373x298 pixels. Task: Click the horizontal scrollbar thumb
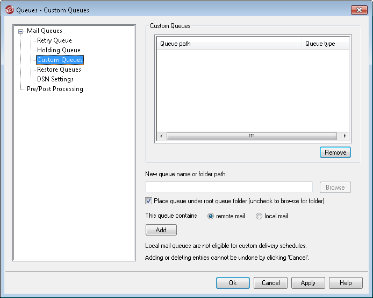tap(251, 136)
